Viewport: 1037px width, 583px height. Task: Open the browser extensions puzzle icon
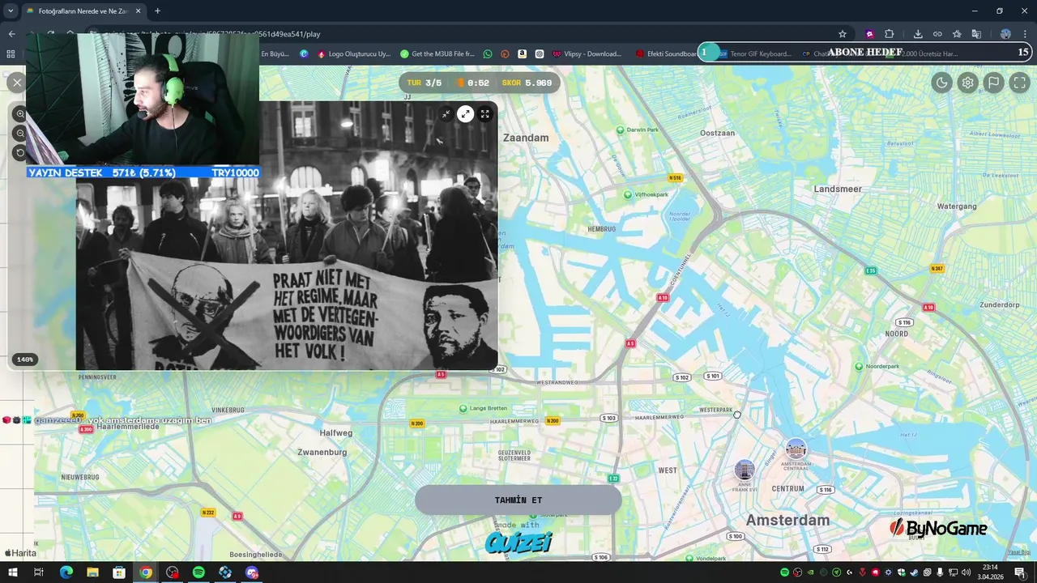pos(889,34)
